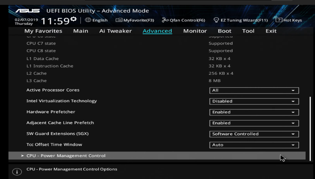
Task: Open the SW Guard Extensions (SGX) dropdown
Action: [254, 134]
